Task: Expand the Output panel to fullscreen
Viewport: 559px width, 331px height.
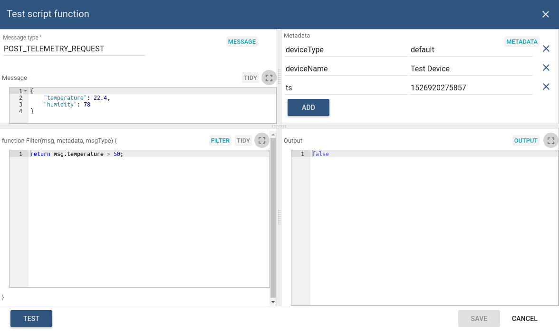Action: pyautogui.click(x=550, y=140)
